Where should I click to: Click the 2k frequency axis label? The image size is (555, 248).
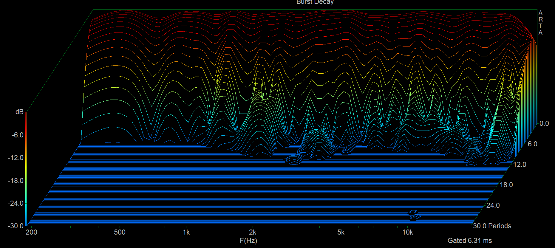[x=253, y=232]
